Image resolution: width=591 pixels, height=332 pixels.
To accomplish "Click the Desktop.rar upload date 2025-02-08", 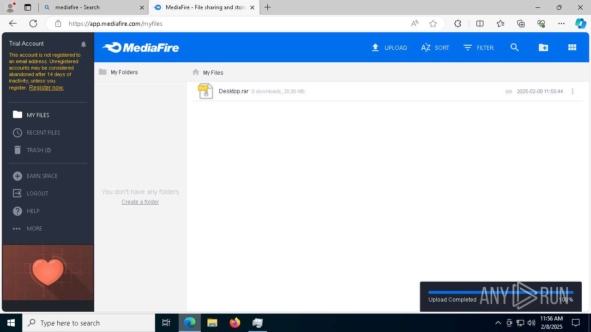I will click(540, 92).
